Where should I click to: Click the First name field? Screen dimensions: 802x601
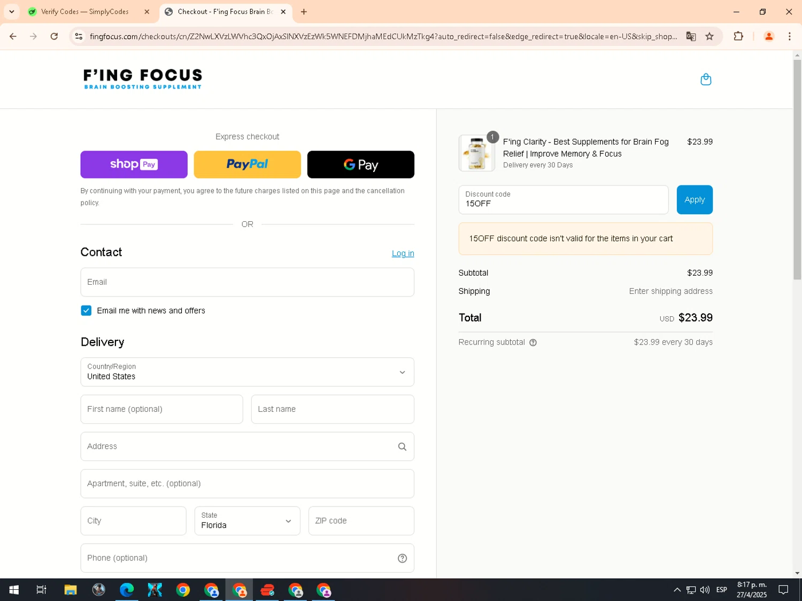pyautogui.click(x=161, y=409)
